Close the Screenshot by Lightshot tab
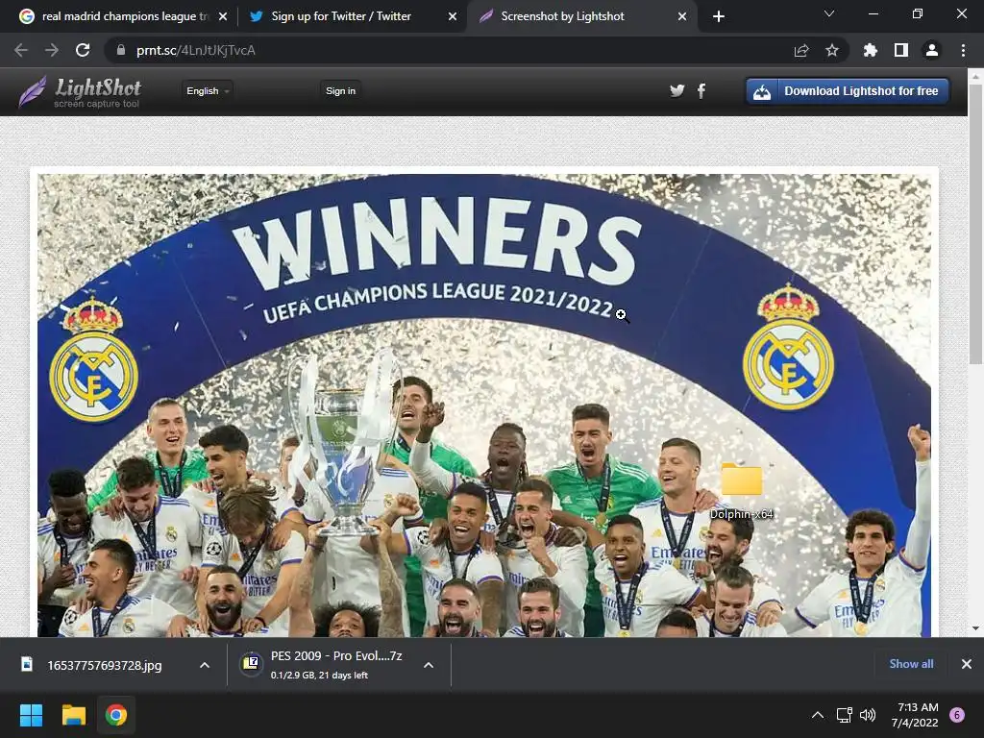Screen dimensions: 984x738 coord(682,17)
